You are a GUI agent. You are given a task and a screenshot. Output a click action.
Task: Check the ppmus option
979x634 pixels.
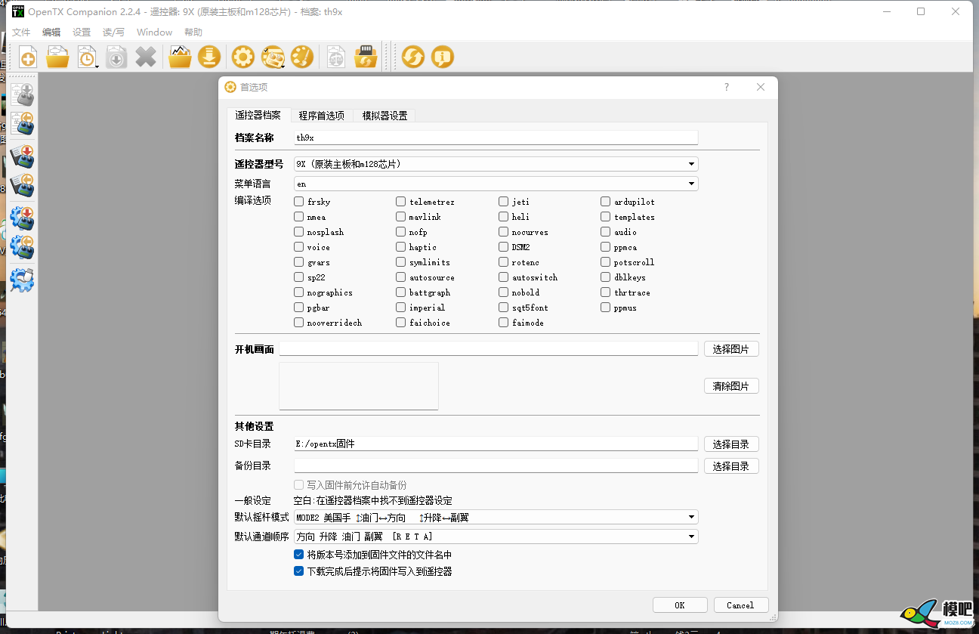point(606,308)
